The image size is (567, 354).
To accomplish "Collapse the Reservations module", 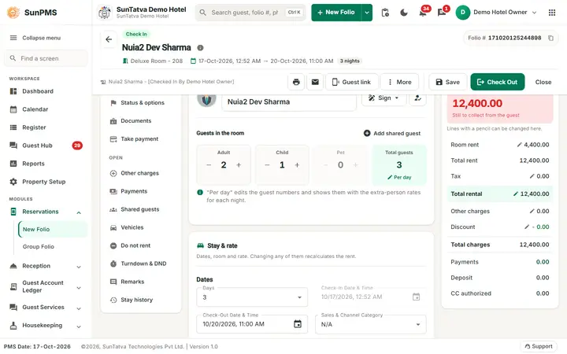I will (x=79, y=212).
